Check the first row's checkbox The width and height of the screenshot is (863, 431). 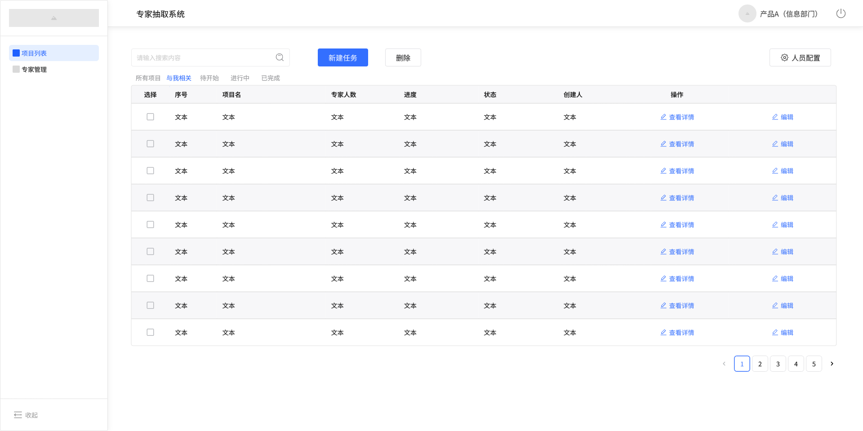[x=150, y=117]
